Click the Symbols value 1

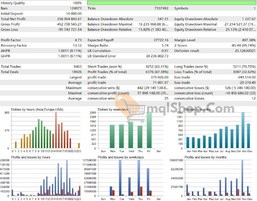(x=255, y=8)
